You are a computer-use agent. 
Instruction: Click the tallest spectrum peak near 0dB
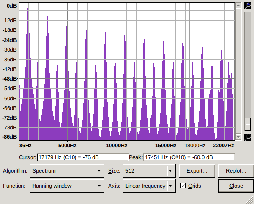pyautogui.click(x=28, y=6)
